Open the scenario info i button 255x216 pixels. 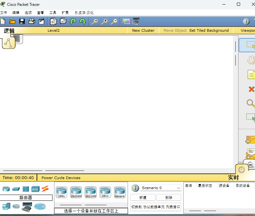[135, 188]
